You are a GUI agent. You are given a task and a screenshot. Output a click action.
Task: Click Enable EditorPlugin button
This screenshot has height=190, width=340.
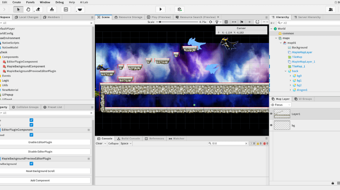pos(40,142)
